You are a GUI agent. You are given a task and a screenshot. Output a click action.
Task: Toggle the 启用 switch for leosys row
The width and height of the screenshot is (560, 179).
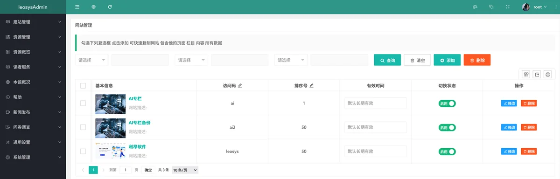pyautogui.click(x=447, y=151)
